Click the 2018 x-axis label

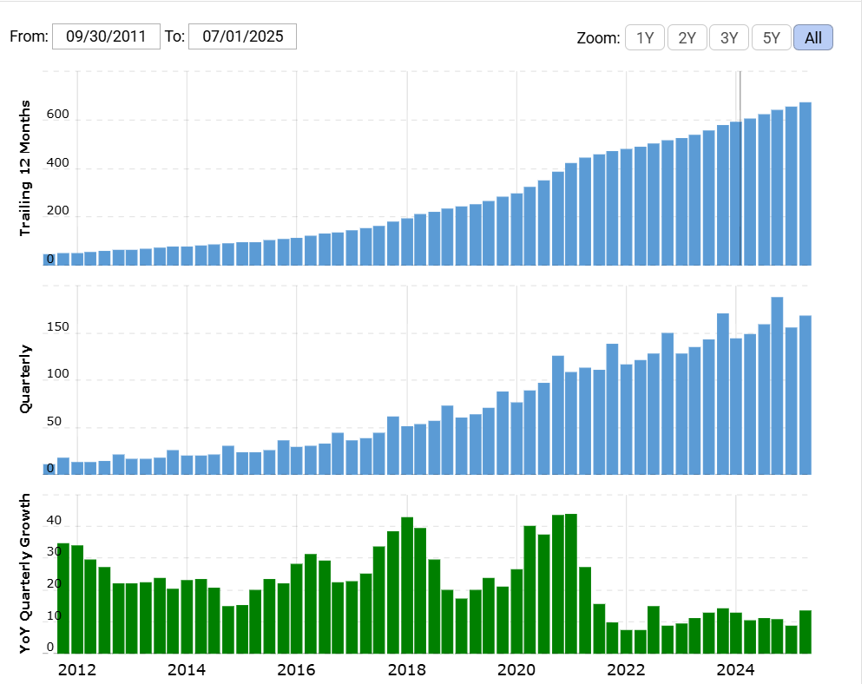406,669
